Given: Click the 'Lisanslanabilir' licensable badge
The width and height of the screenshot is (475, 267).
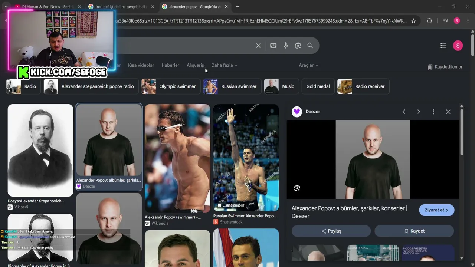Looking at the screenshot, I should (231, 205).
